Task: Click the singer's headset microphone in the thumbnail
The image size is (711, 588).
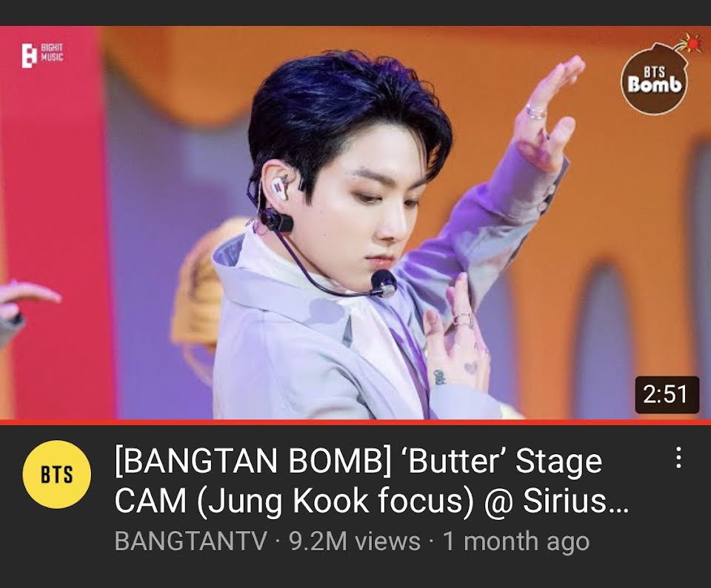Action: (383, 283)
